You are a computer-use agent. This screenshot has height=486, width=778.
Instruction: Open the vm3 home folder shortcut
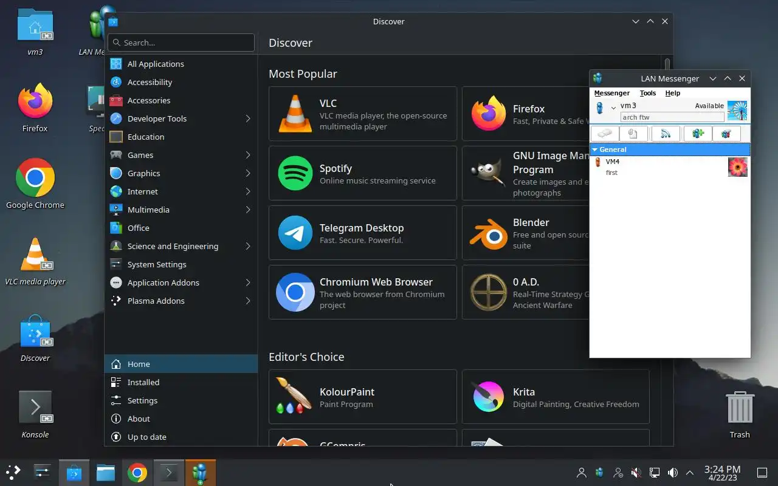[x=35, y=32]
